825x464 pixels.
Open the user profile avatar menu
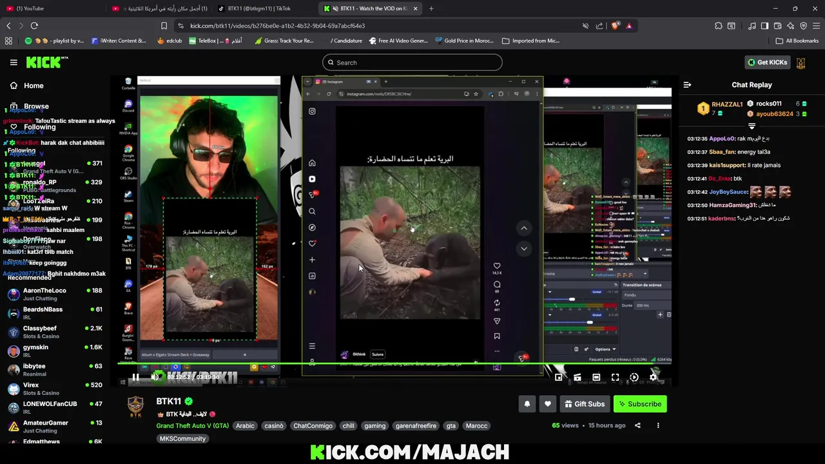coord(801,63)
